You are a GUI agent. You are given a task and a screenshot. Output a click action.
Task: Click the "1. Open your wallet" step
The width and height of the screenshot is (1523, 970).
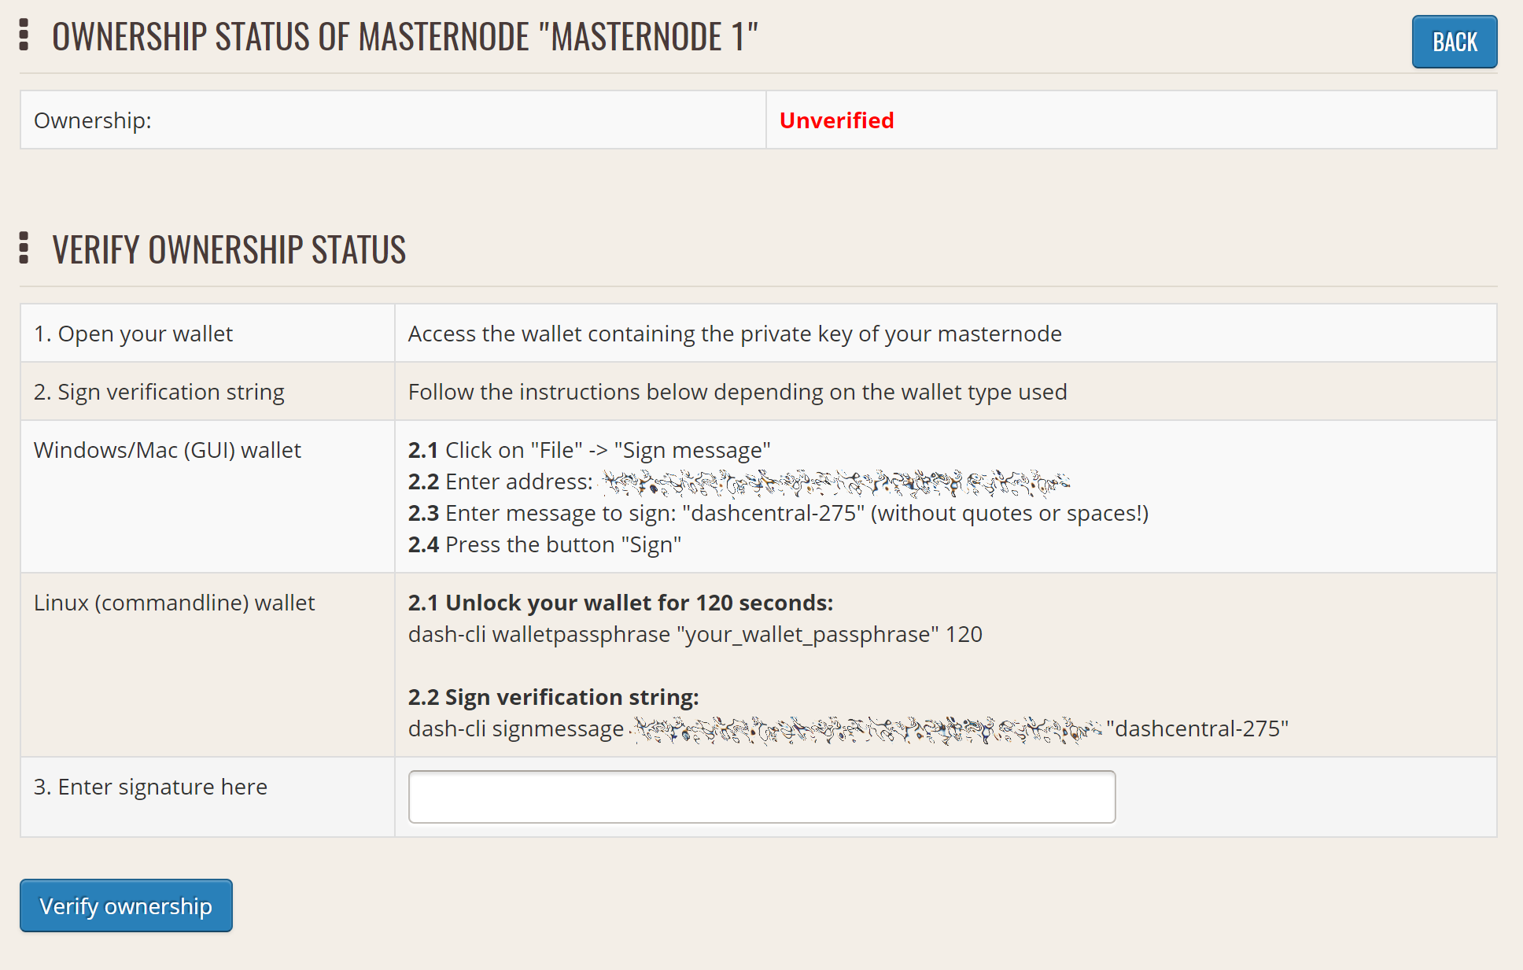click(x=133, y=334)
